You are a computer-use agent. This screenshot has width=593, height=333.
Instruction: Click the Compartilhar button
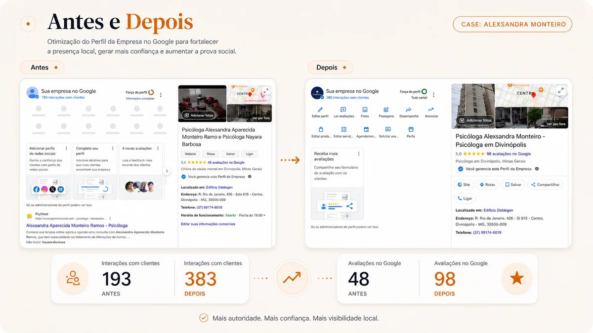tap(545, 185)
